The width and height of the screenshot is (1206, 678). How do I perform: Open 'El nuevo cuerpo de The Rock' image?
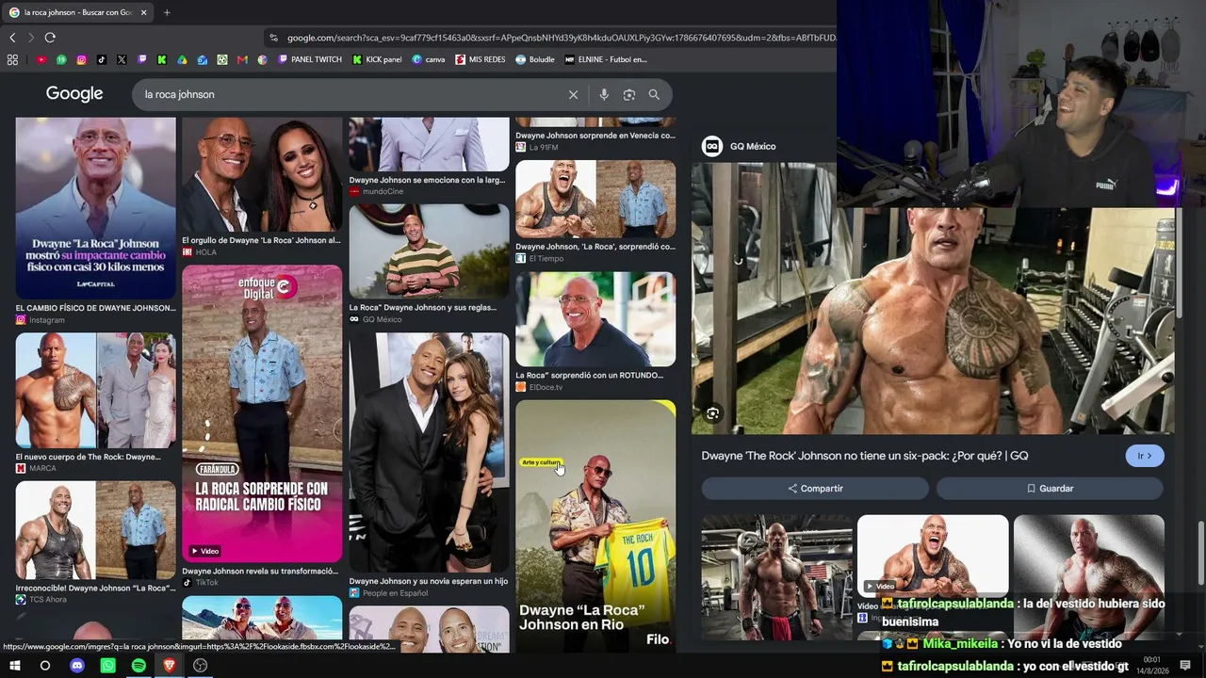point(96,390)
